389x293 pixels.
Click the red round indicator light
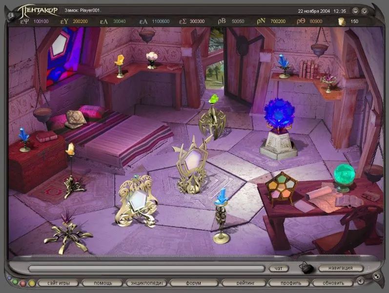(23, 283)
